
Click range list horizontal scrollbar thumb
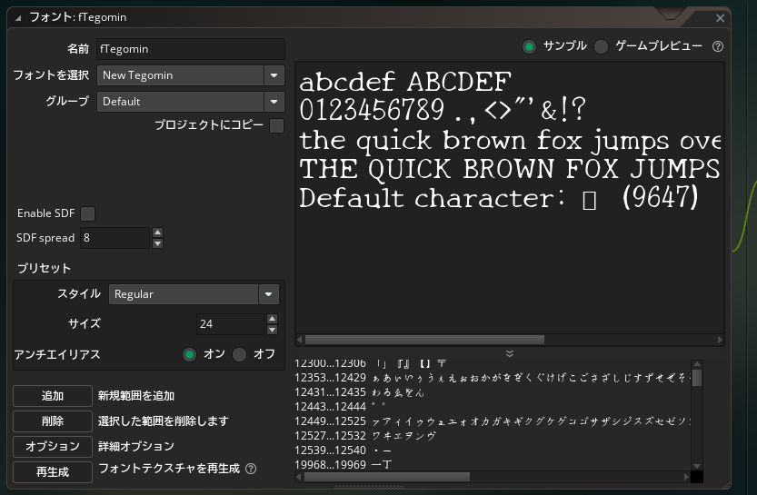[x=387, y=477]
